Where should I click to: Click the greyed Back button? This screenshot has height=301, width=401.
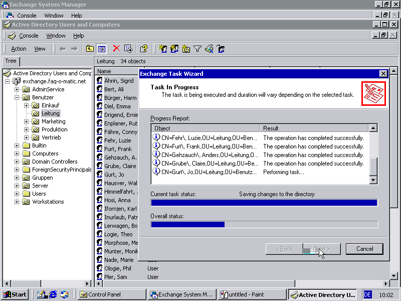(284, 249)
